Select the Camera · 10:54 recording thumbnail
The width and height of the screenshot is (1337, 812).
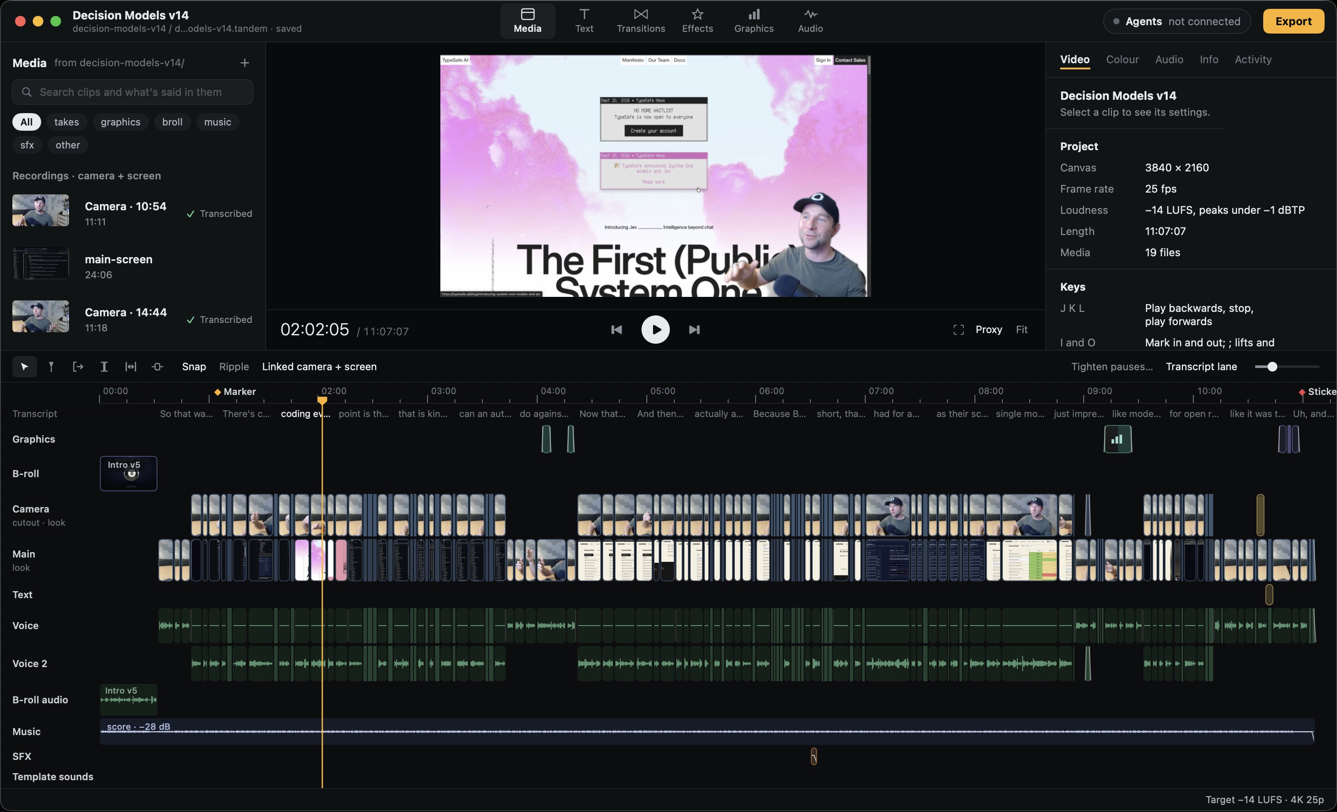pyautogui.click(x=41, y=210)
